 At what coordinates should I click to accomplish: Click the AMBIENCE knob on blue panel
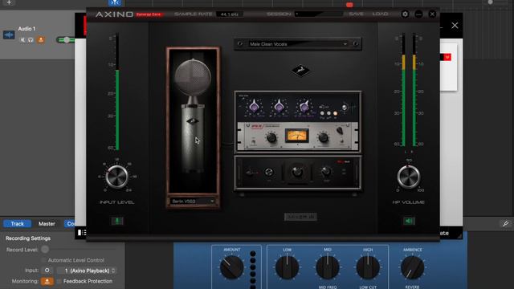tap(412, 267)
